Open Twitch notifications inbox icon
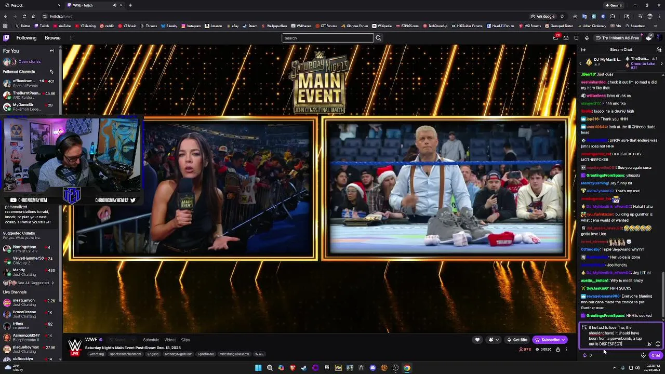Screen dimensions: 665x374 tap(556, 38)
